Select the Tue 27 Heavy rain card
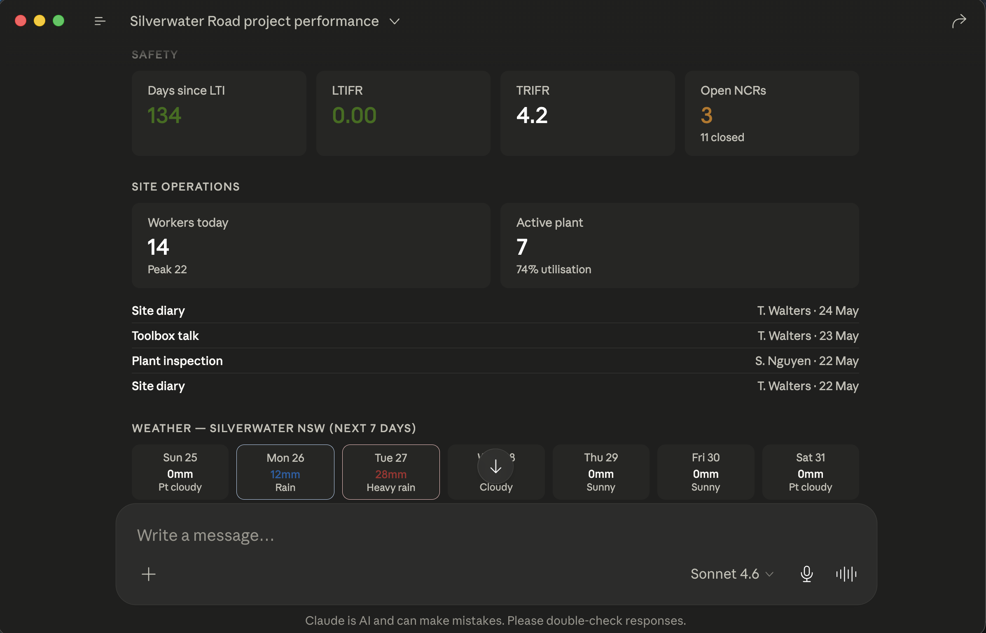 391,472
